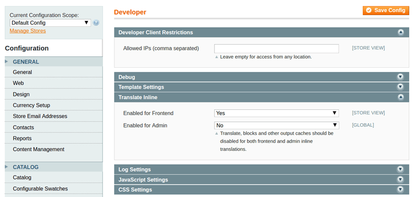Expand Log Settings with arrow icon
Viewport: 414px width, 197px height.
[x=401, y=170]
